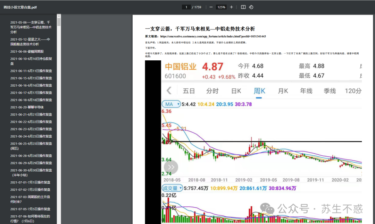Image resolution: width=375 pixels, height=224 pixels.
Task: Open outline entry 2021-06-11 6月11日操作复盘
Action: coord(31,71)
